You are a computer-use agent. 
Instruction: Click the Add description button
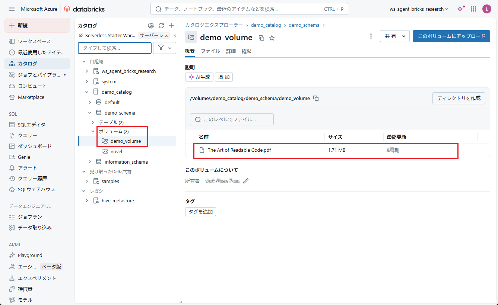[224, 77]
